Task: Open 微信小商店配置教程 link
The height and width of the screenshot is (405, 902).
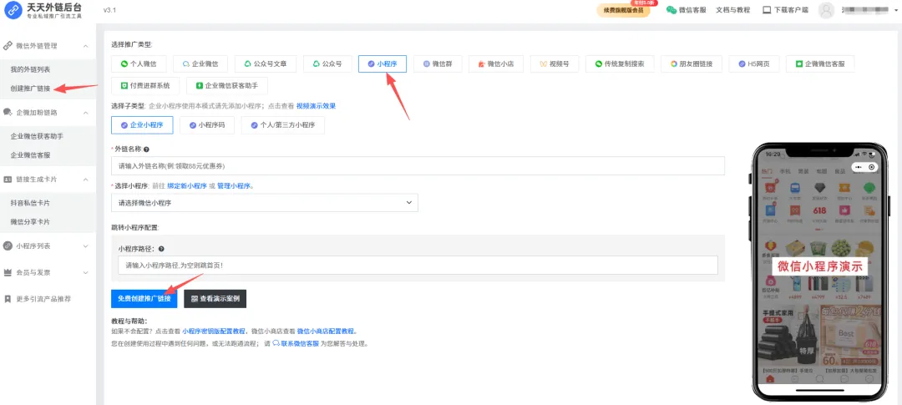Action: tap(327, 332)
